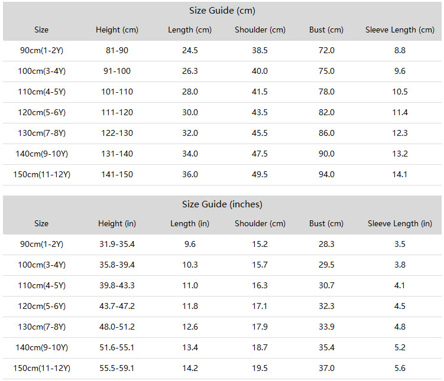
Task: Select the 'Sleeve Length (in)' column header
Action: coord(400,223)
